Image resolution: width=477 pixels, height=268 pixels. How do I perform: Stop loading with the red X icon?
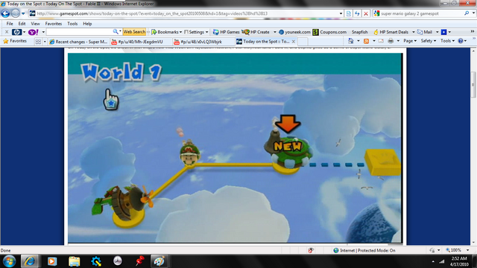click(366, 13)
